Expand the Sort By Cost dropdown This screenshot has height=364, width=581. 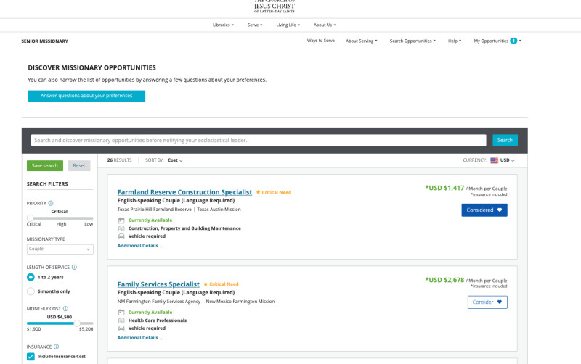pos(175,160)
